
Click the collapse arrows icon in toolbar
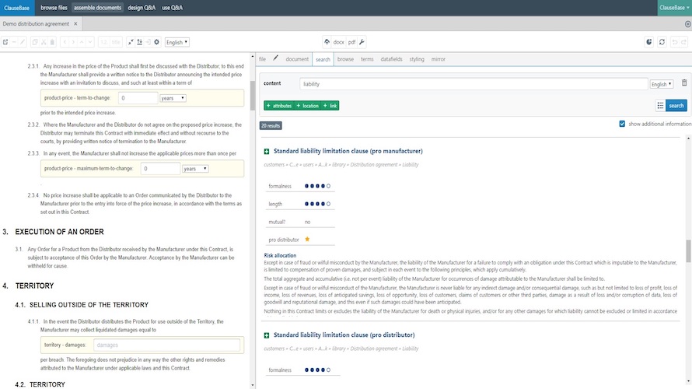click(x=131, y=42)
